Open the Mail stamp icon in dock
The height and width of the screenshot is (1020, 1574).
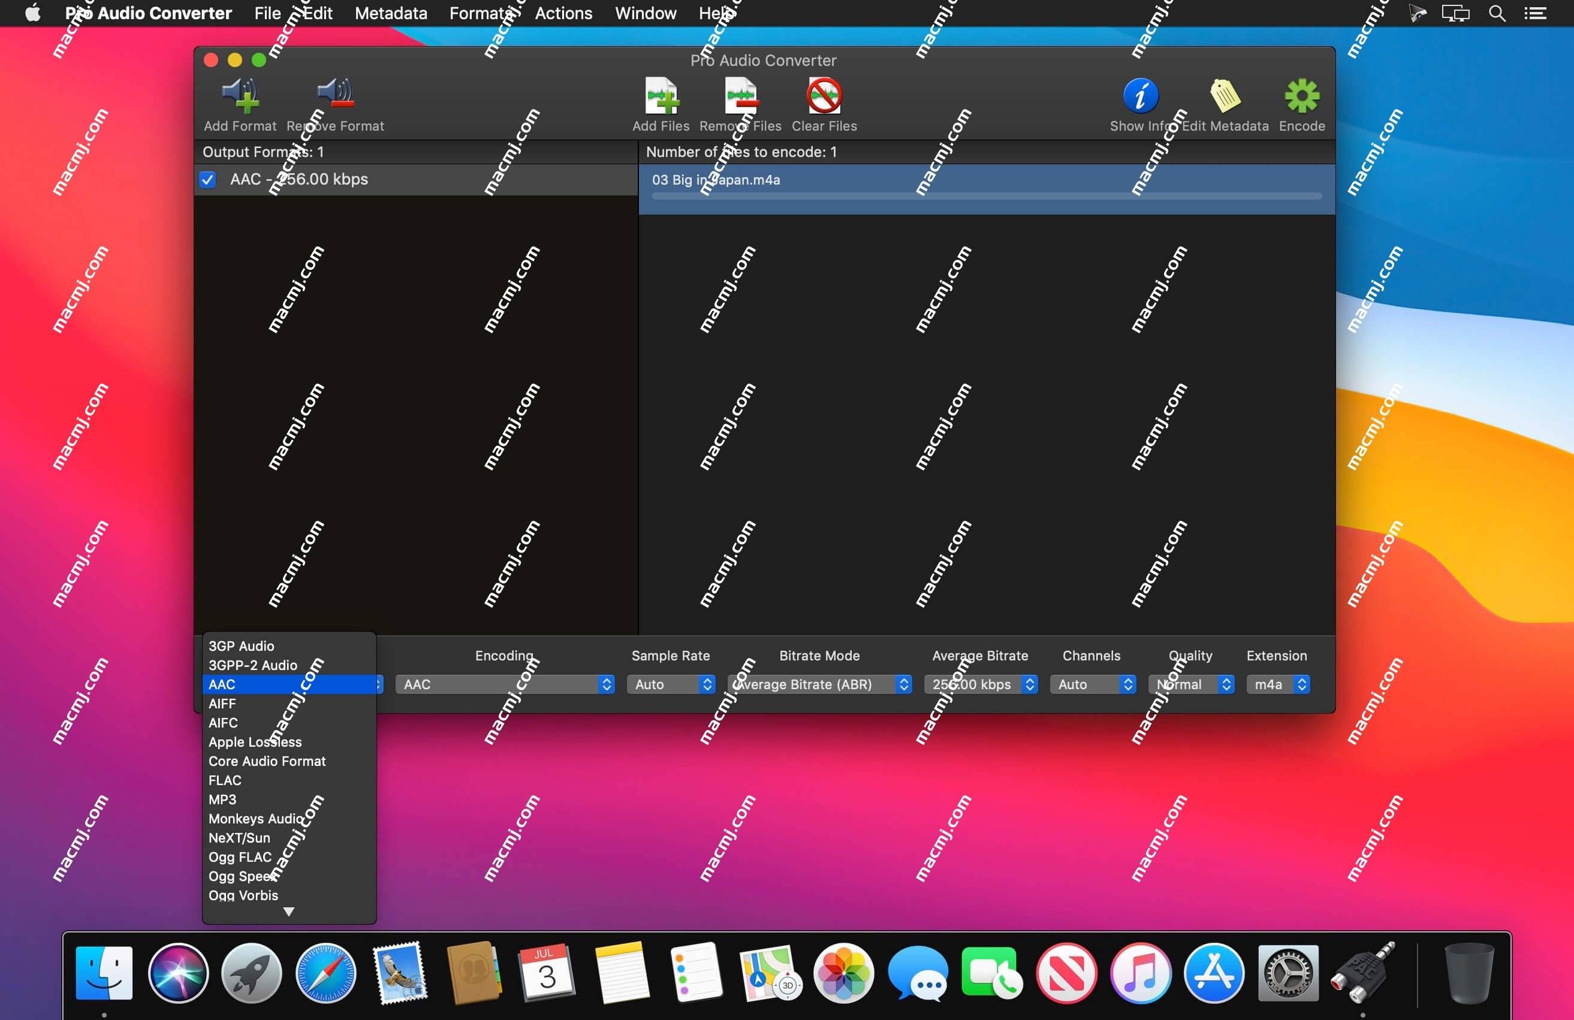399,973
